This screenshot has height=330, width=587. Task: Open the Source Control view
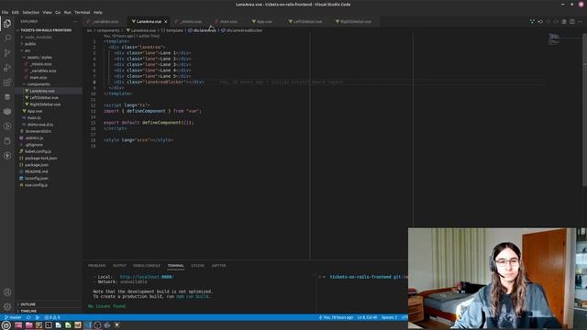pyautogui.click(x=7, y=53)
